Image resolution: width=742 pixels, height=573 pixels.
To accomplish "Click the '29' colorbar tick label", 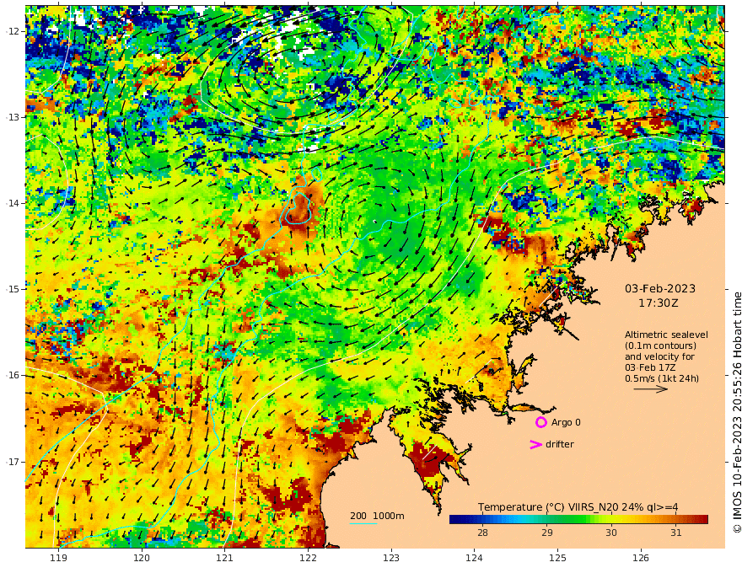I will (x=546, y=533).
